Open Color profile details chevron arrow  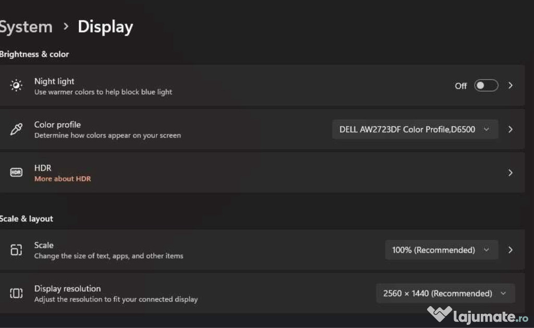coord(510,129)
